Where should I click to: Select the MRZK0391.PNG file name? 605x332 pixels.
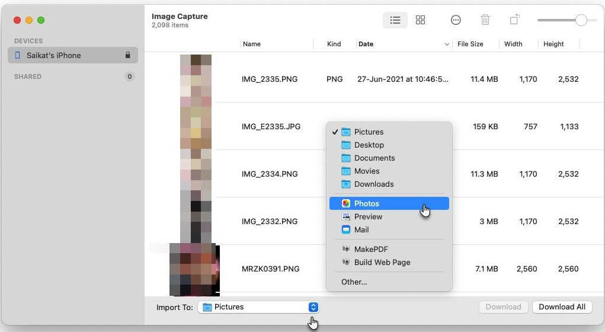270,269
